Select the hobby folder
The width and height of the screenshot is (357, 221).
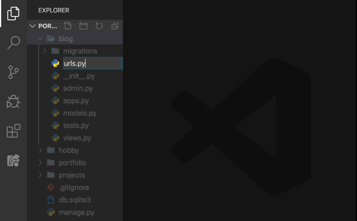tap(69, 150)
